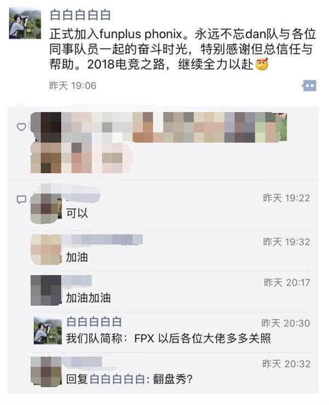Image resolution: width=329 pixels, height=405 pixels.
Task: Tap the 可以 comment
Action: coord(77,213)
